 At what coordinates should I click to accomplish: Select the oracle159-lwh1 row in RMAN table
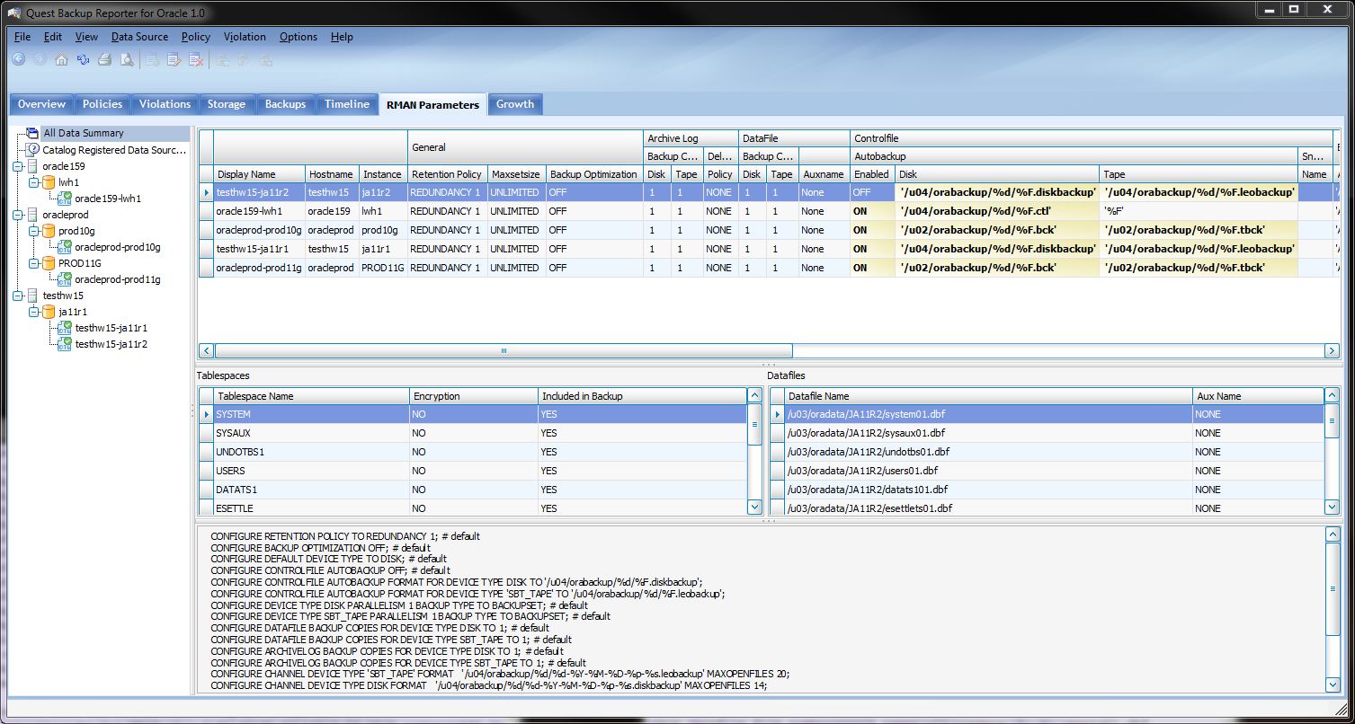click(x=769, y=211)
